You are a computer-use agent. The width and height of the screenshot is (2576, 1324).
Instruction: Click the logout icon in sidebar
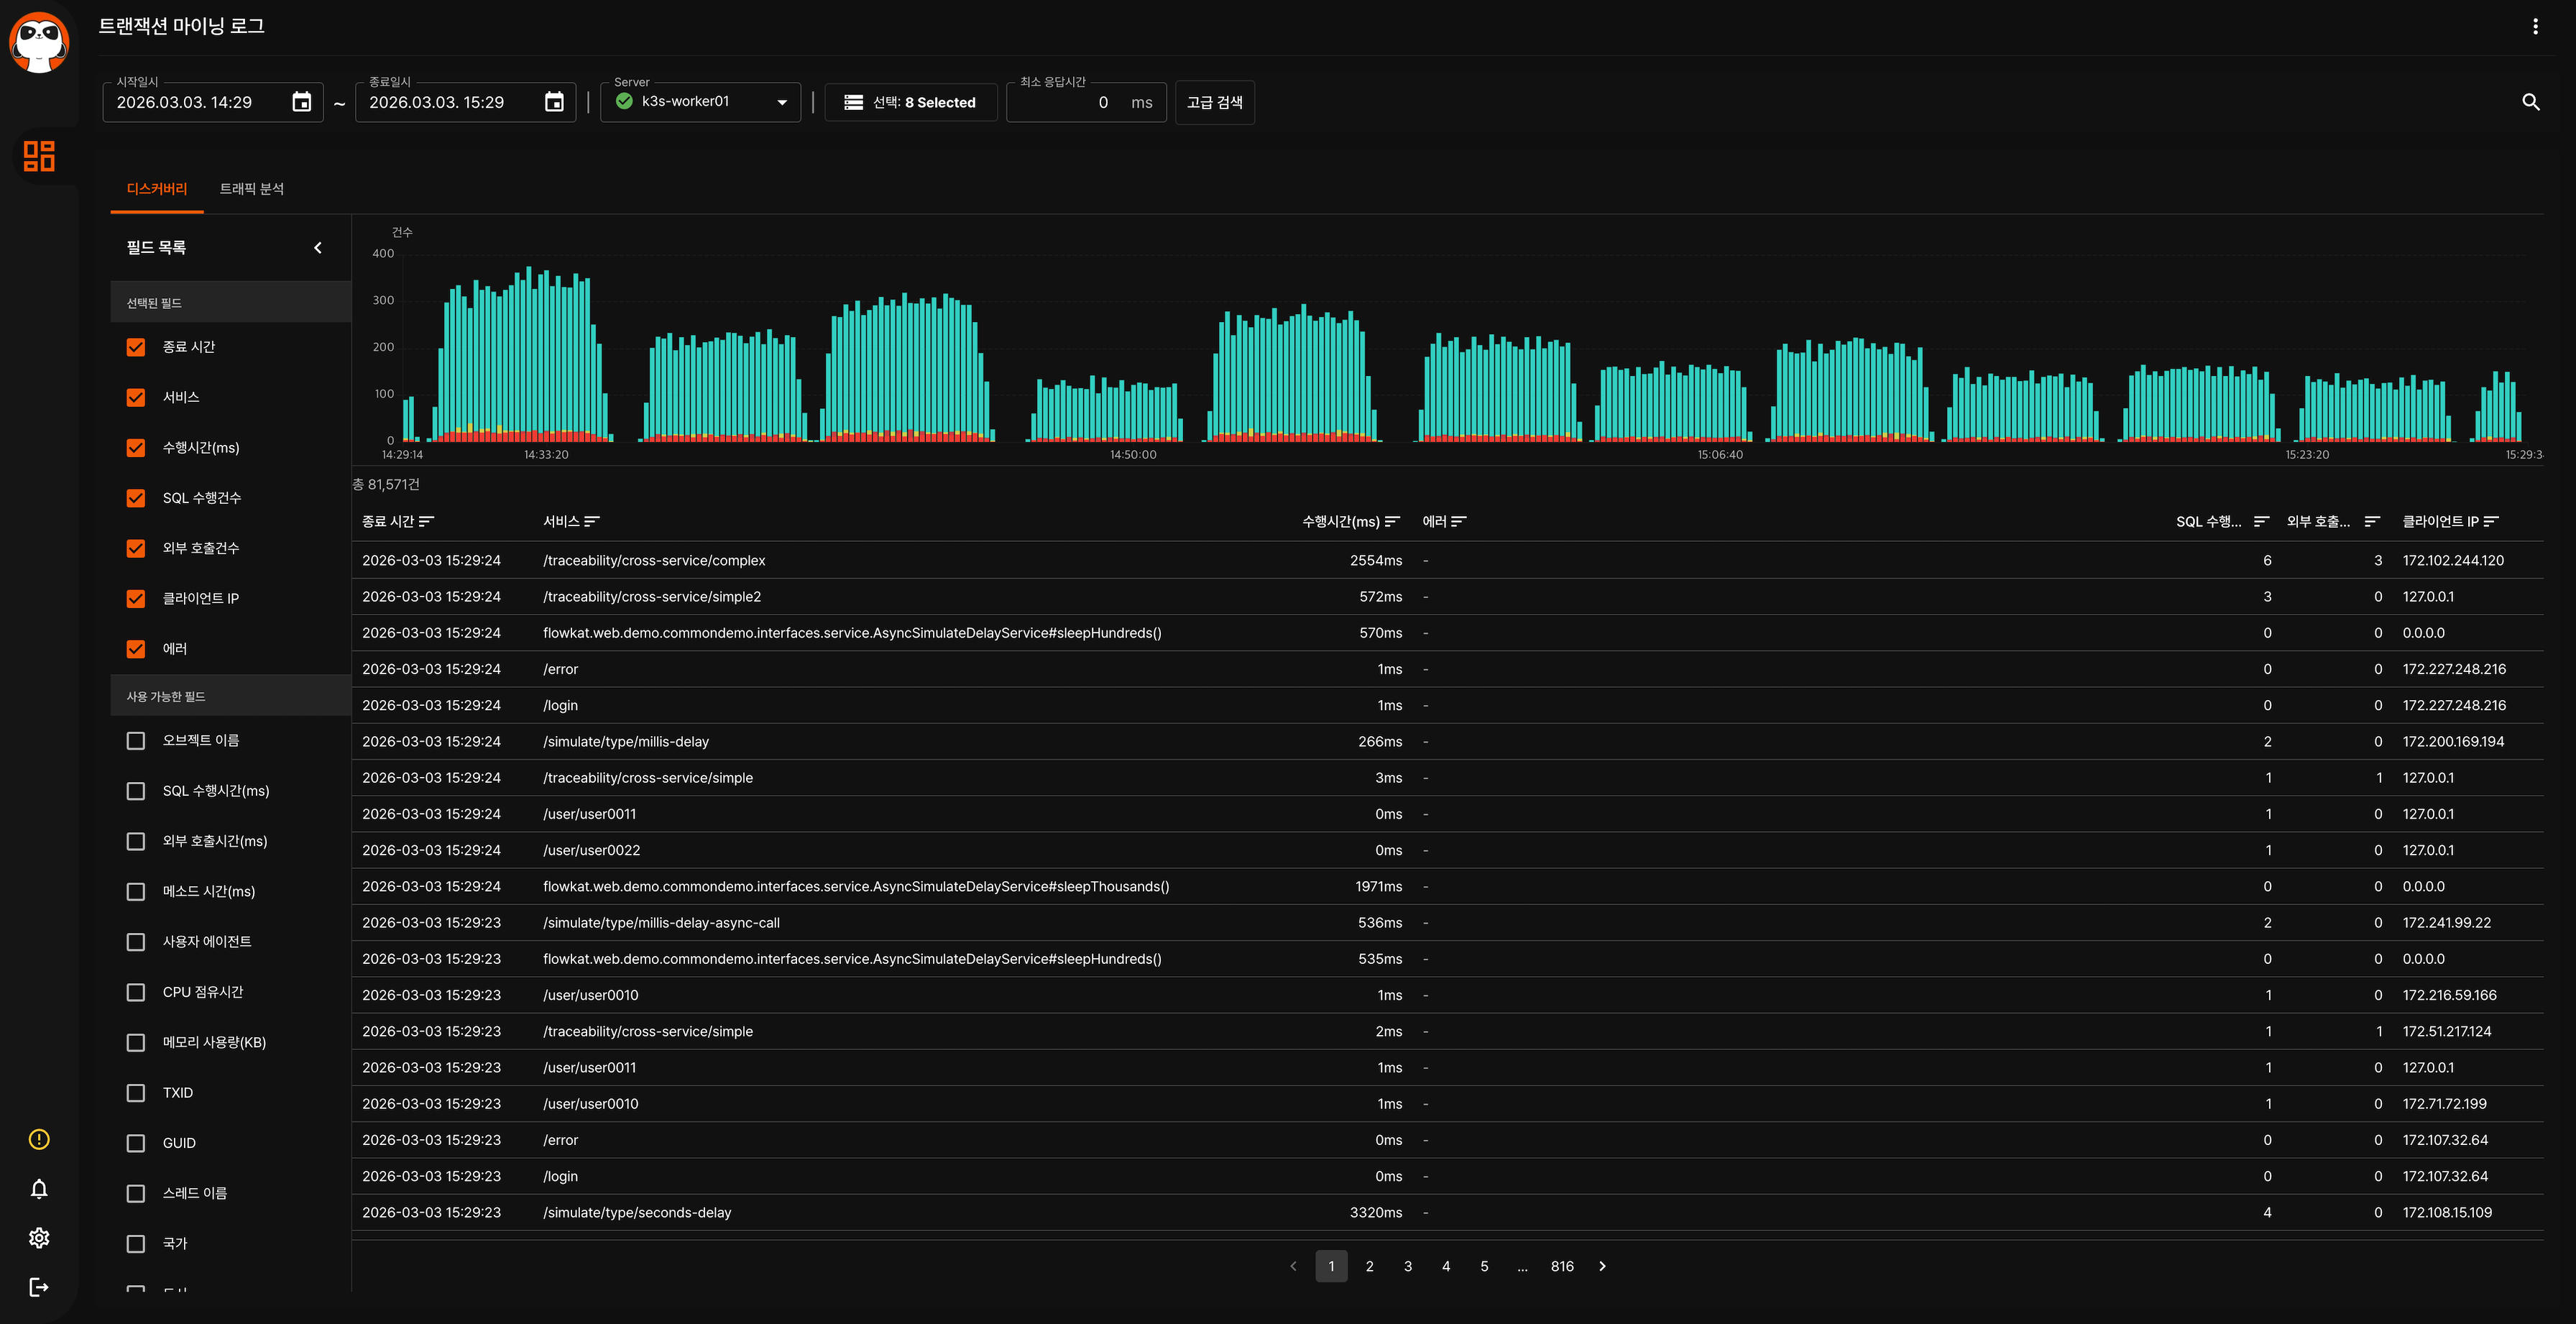click(x=39, y=1287)
